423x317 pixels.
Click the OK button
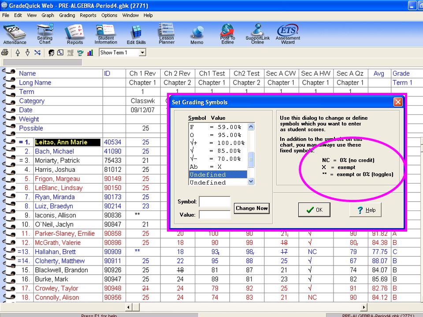[x=314, y=210]
